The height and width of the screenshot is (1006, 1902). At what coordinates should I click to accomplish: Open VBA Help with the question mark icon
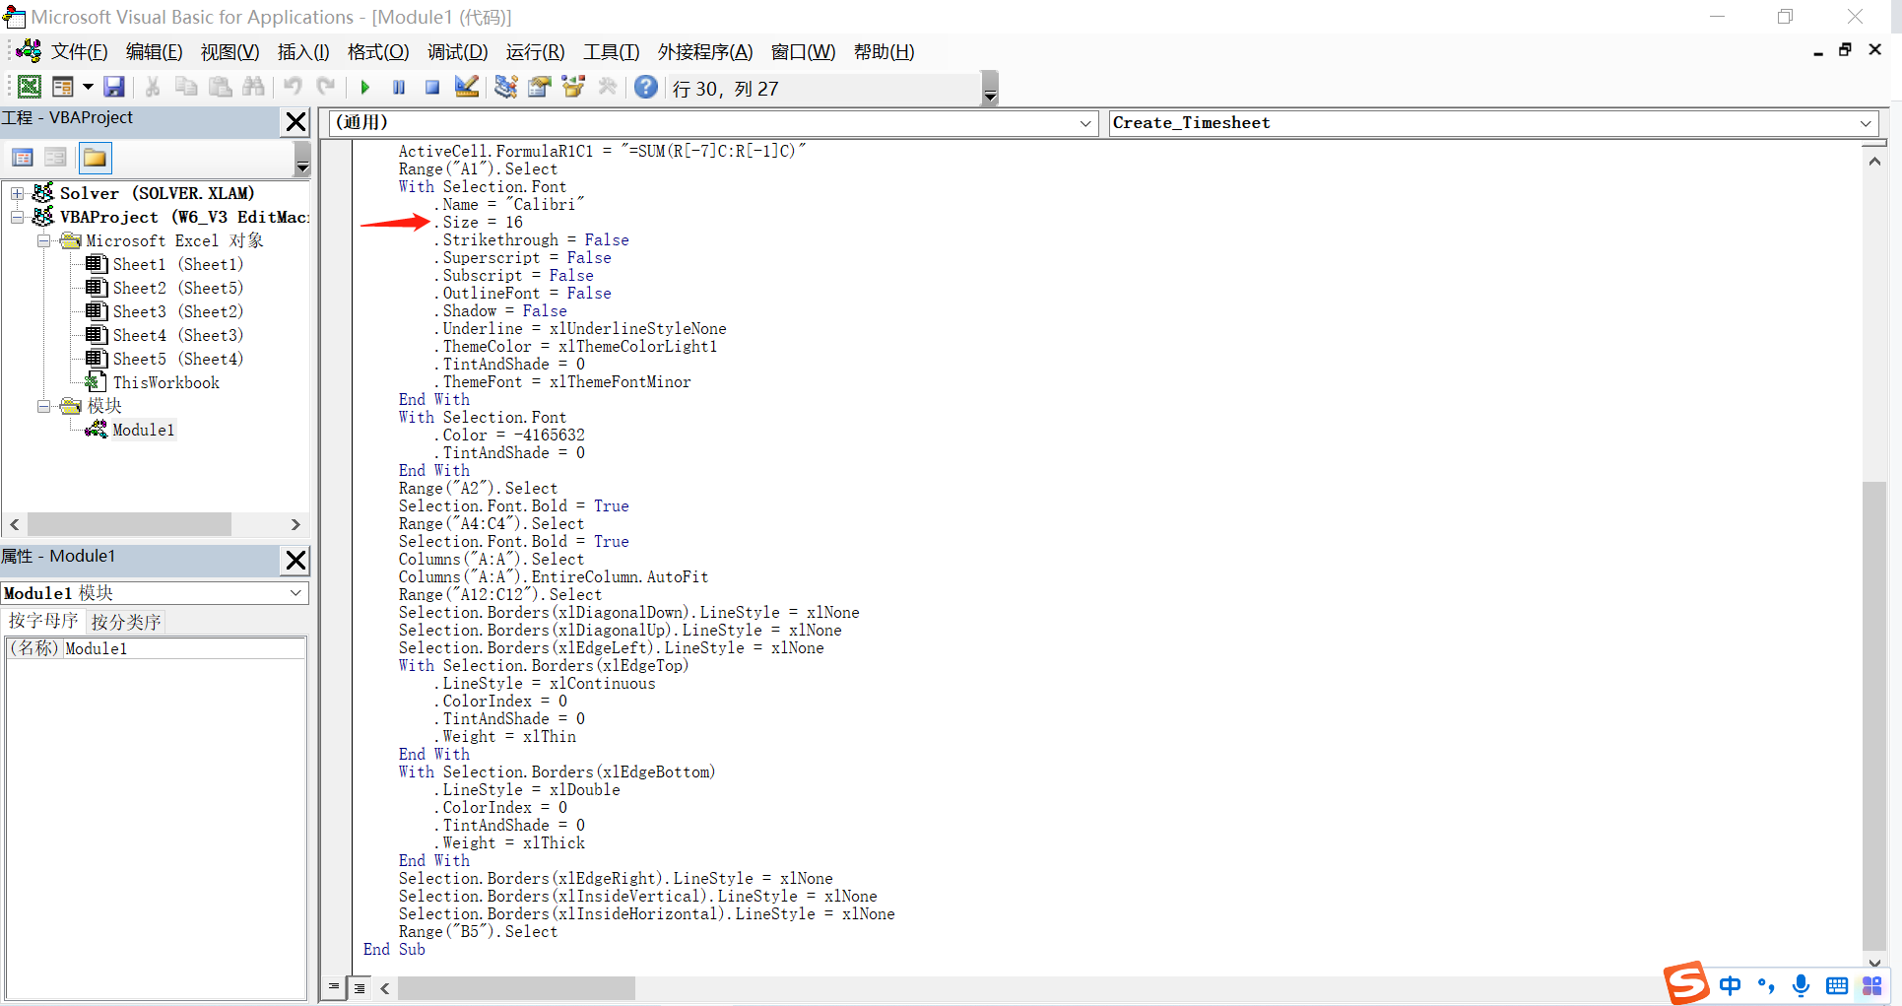pos(646,88)
